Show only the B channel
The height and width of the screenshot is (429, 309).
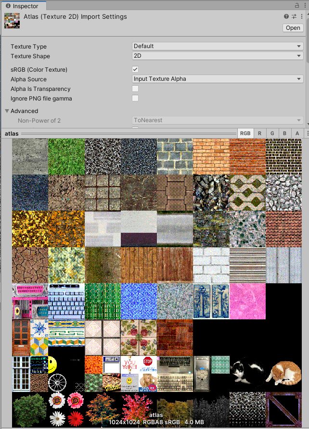click(x=284, y=133)
